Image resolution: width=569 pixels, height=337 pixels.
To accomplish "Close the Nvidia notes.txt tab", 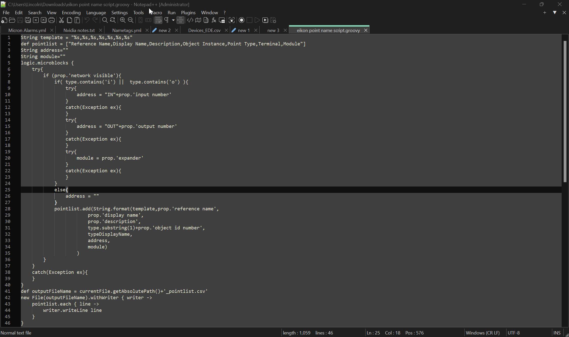I will pos(101,30).
